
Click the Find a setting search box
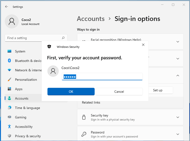(36, 38)
